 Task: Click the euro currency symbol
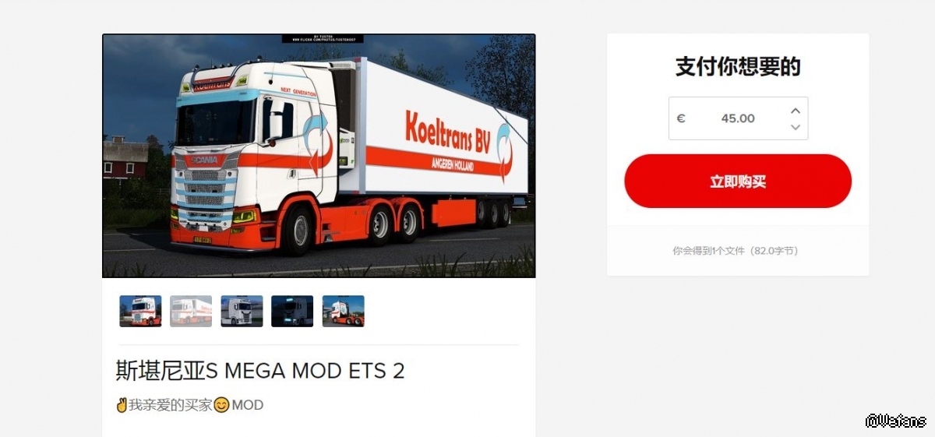pyautogui.click(x=681, y=118)
